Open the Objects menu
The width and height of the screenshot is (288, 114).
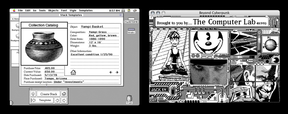pyautogui.click(x=53, y=10)
